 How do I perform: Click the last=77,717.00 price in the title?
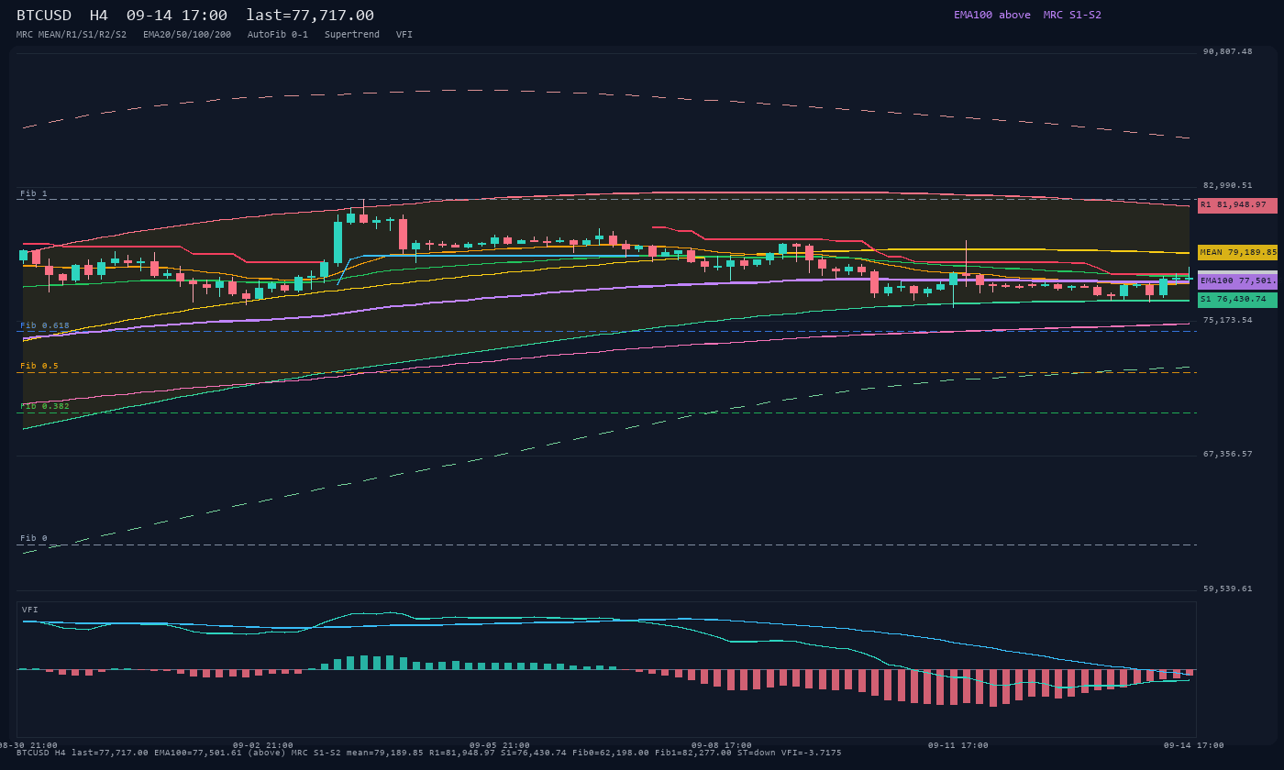[x=310, y=16]
